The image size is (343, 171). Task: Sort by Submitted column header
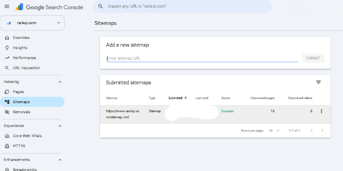coord(176,98)
